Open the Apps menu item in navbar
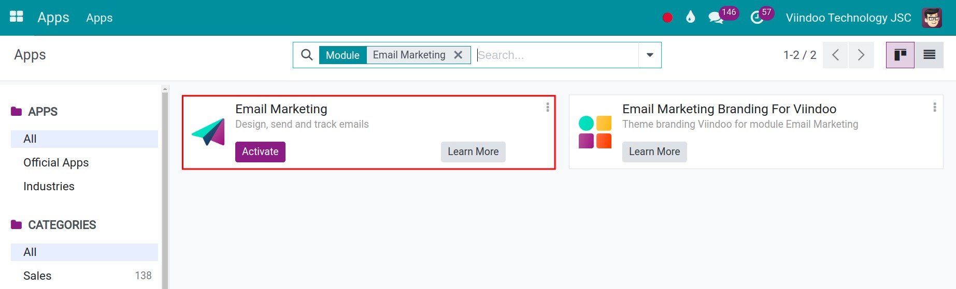 click(x=99, y=18)
